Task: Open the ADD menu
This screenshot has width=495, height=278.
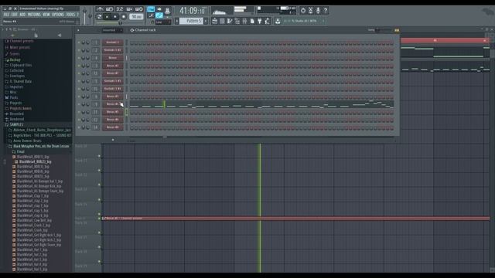Action: click(x=22, y=15)
